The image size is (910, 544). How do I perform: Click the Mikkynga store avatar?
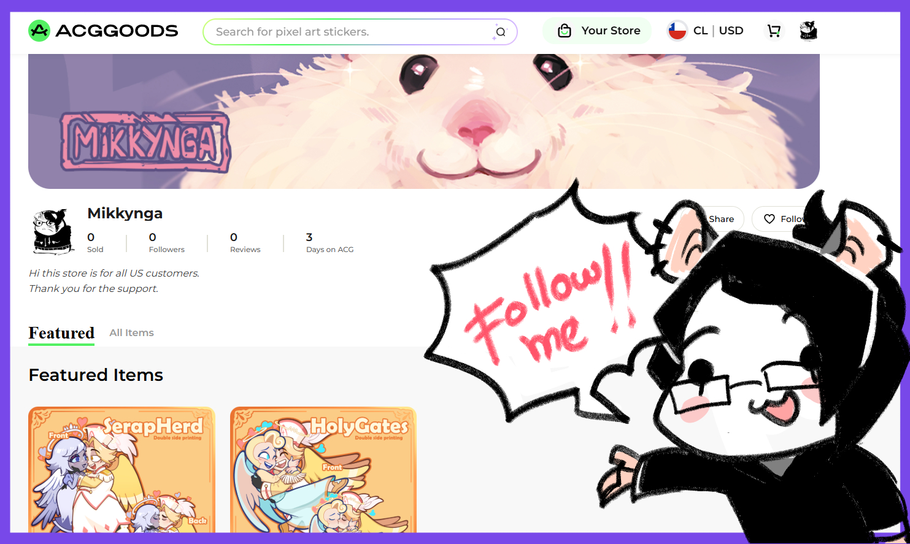(x=52, y=232)
